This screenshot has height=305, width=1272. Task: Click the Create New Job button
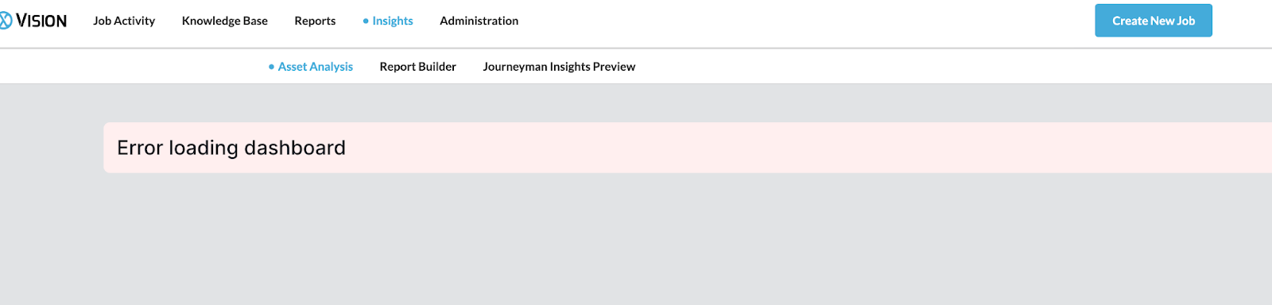click(x=1154, y=21)
